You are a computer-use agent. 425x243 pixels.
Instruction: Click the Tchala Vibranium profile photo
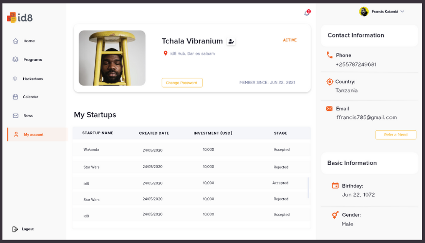[x=112, y=58]
